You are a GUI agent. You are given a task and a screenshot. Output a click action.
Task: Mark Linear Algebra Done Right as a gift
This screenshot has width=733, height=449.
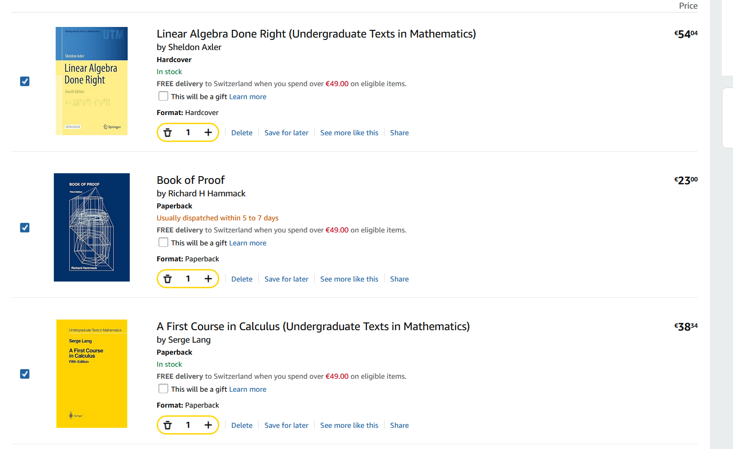point(163,96)
